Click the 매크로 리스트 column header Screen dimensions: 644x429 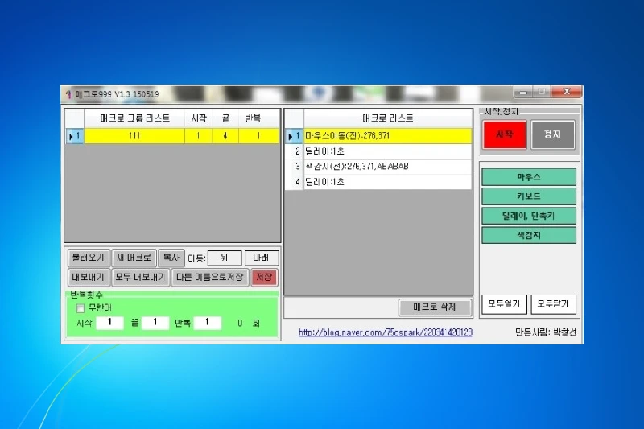click(x=388, y=118)
